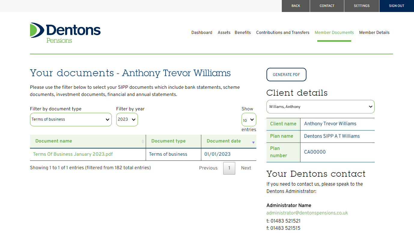Open the Filter by year dropdown

127,119
